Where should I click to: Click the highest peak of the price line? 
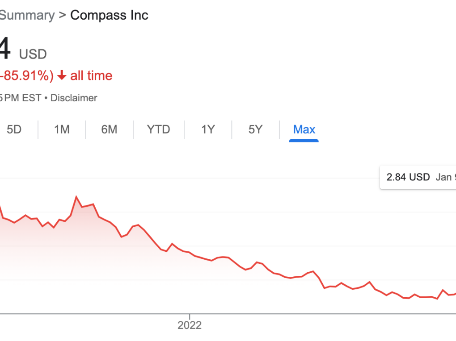[x=76, y=196]
